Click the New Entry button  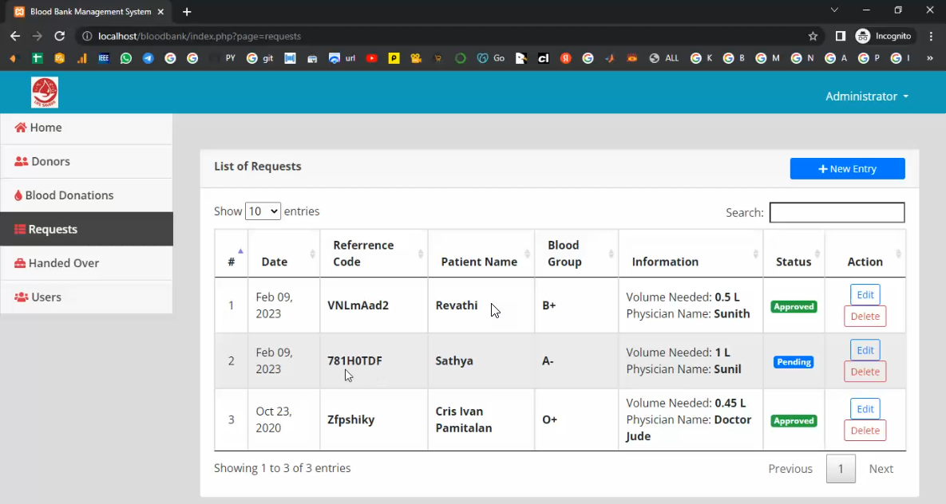pyautogui.click(x=847, y=169)
